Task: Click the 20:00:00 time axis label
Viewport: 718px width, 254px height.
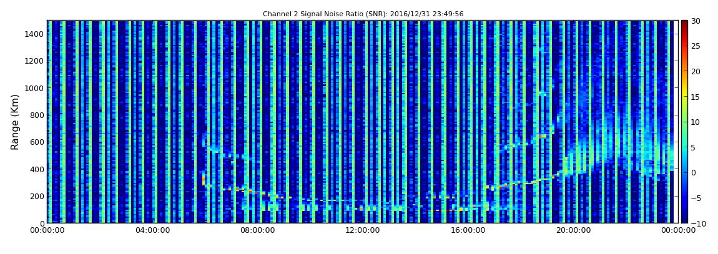Action: 573,231
